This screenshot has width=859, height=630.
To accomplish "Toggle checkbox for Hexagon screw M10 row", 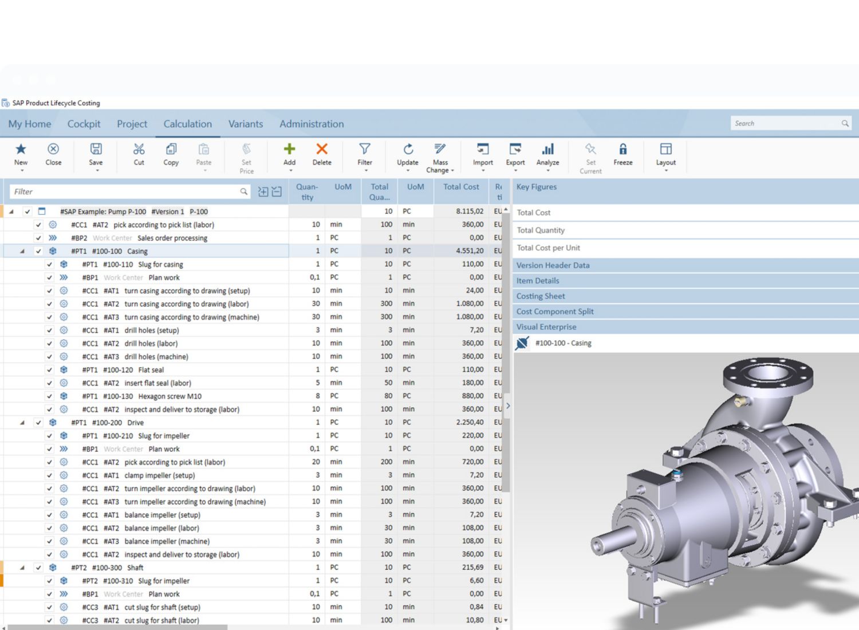I will 49,396.
